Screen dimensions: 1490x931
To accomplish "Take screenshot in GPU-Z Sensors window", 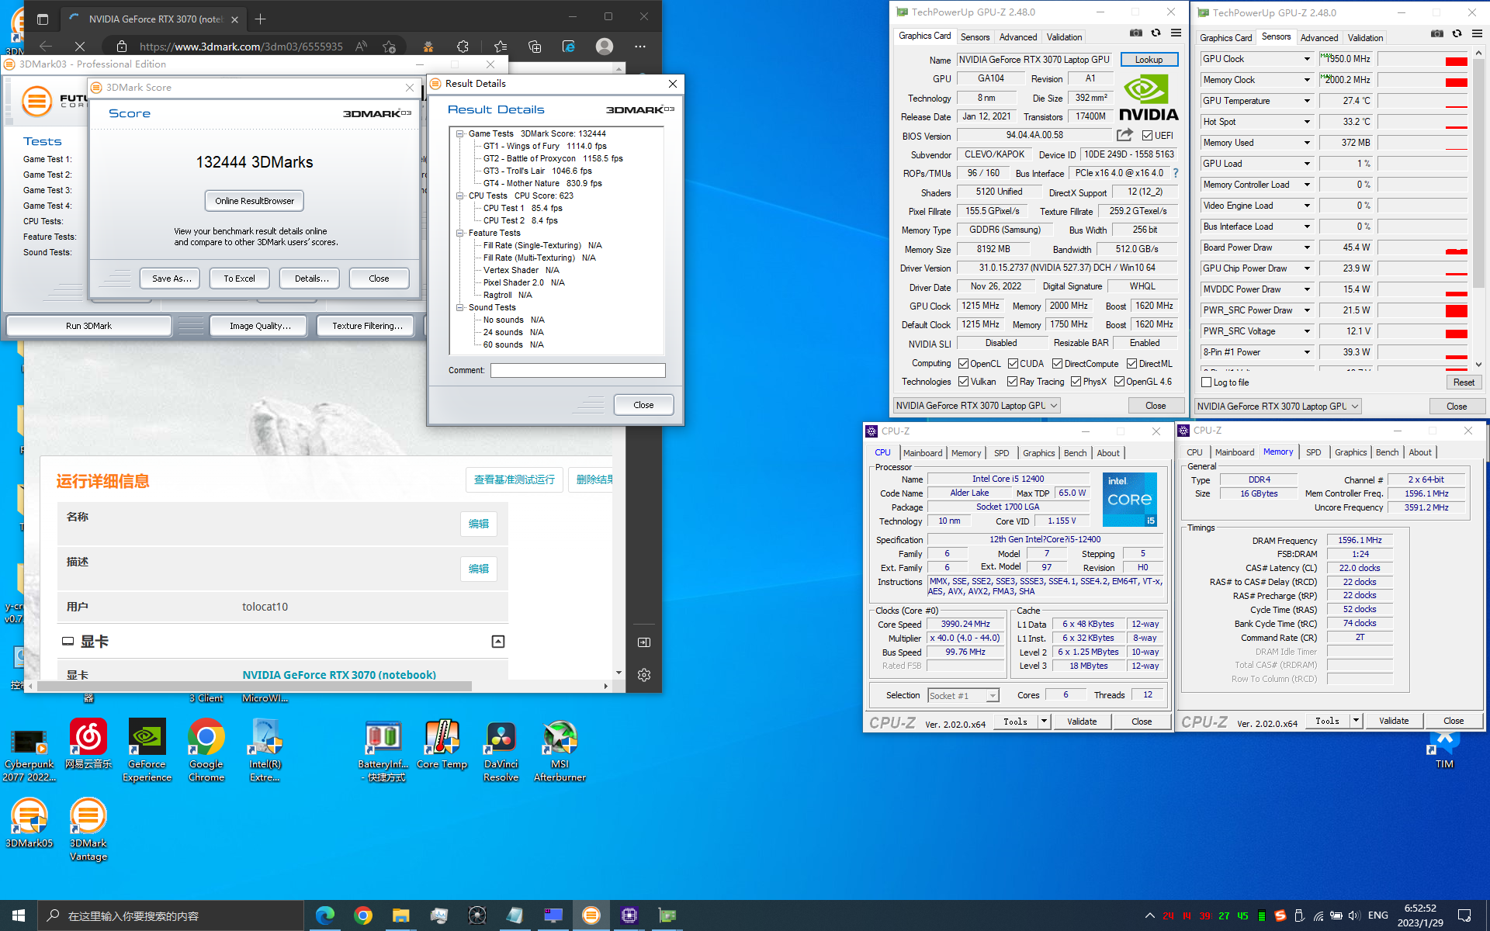I will click(1437, 33).
